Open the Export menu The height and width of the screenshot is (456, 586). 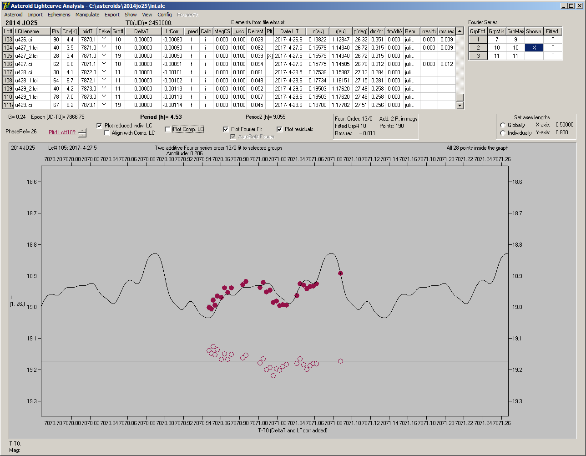(112, 15)
